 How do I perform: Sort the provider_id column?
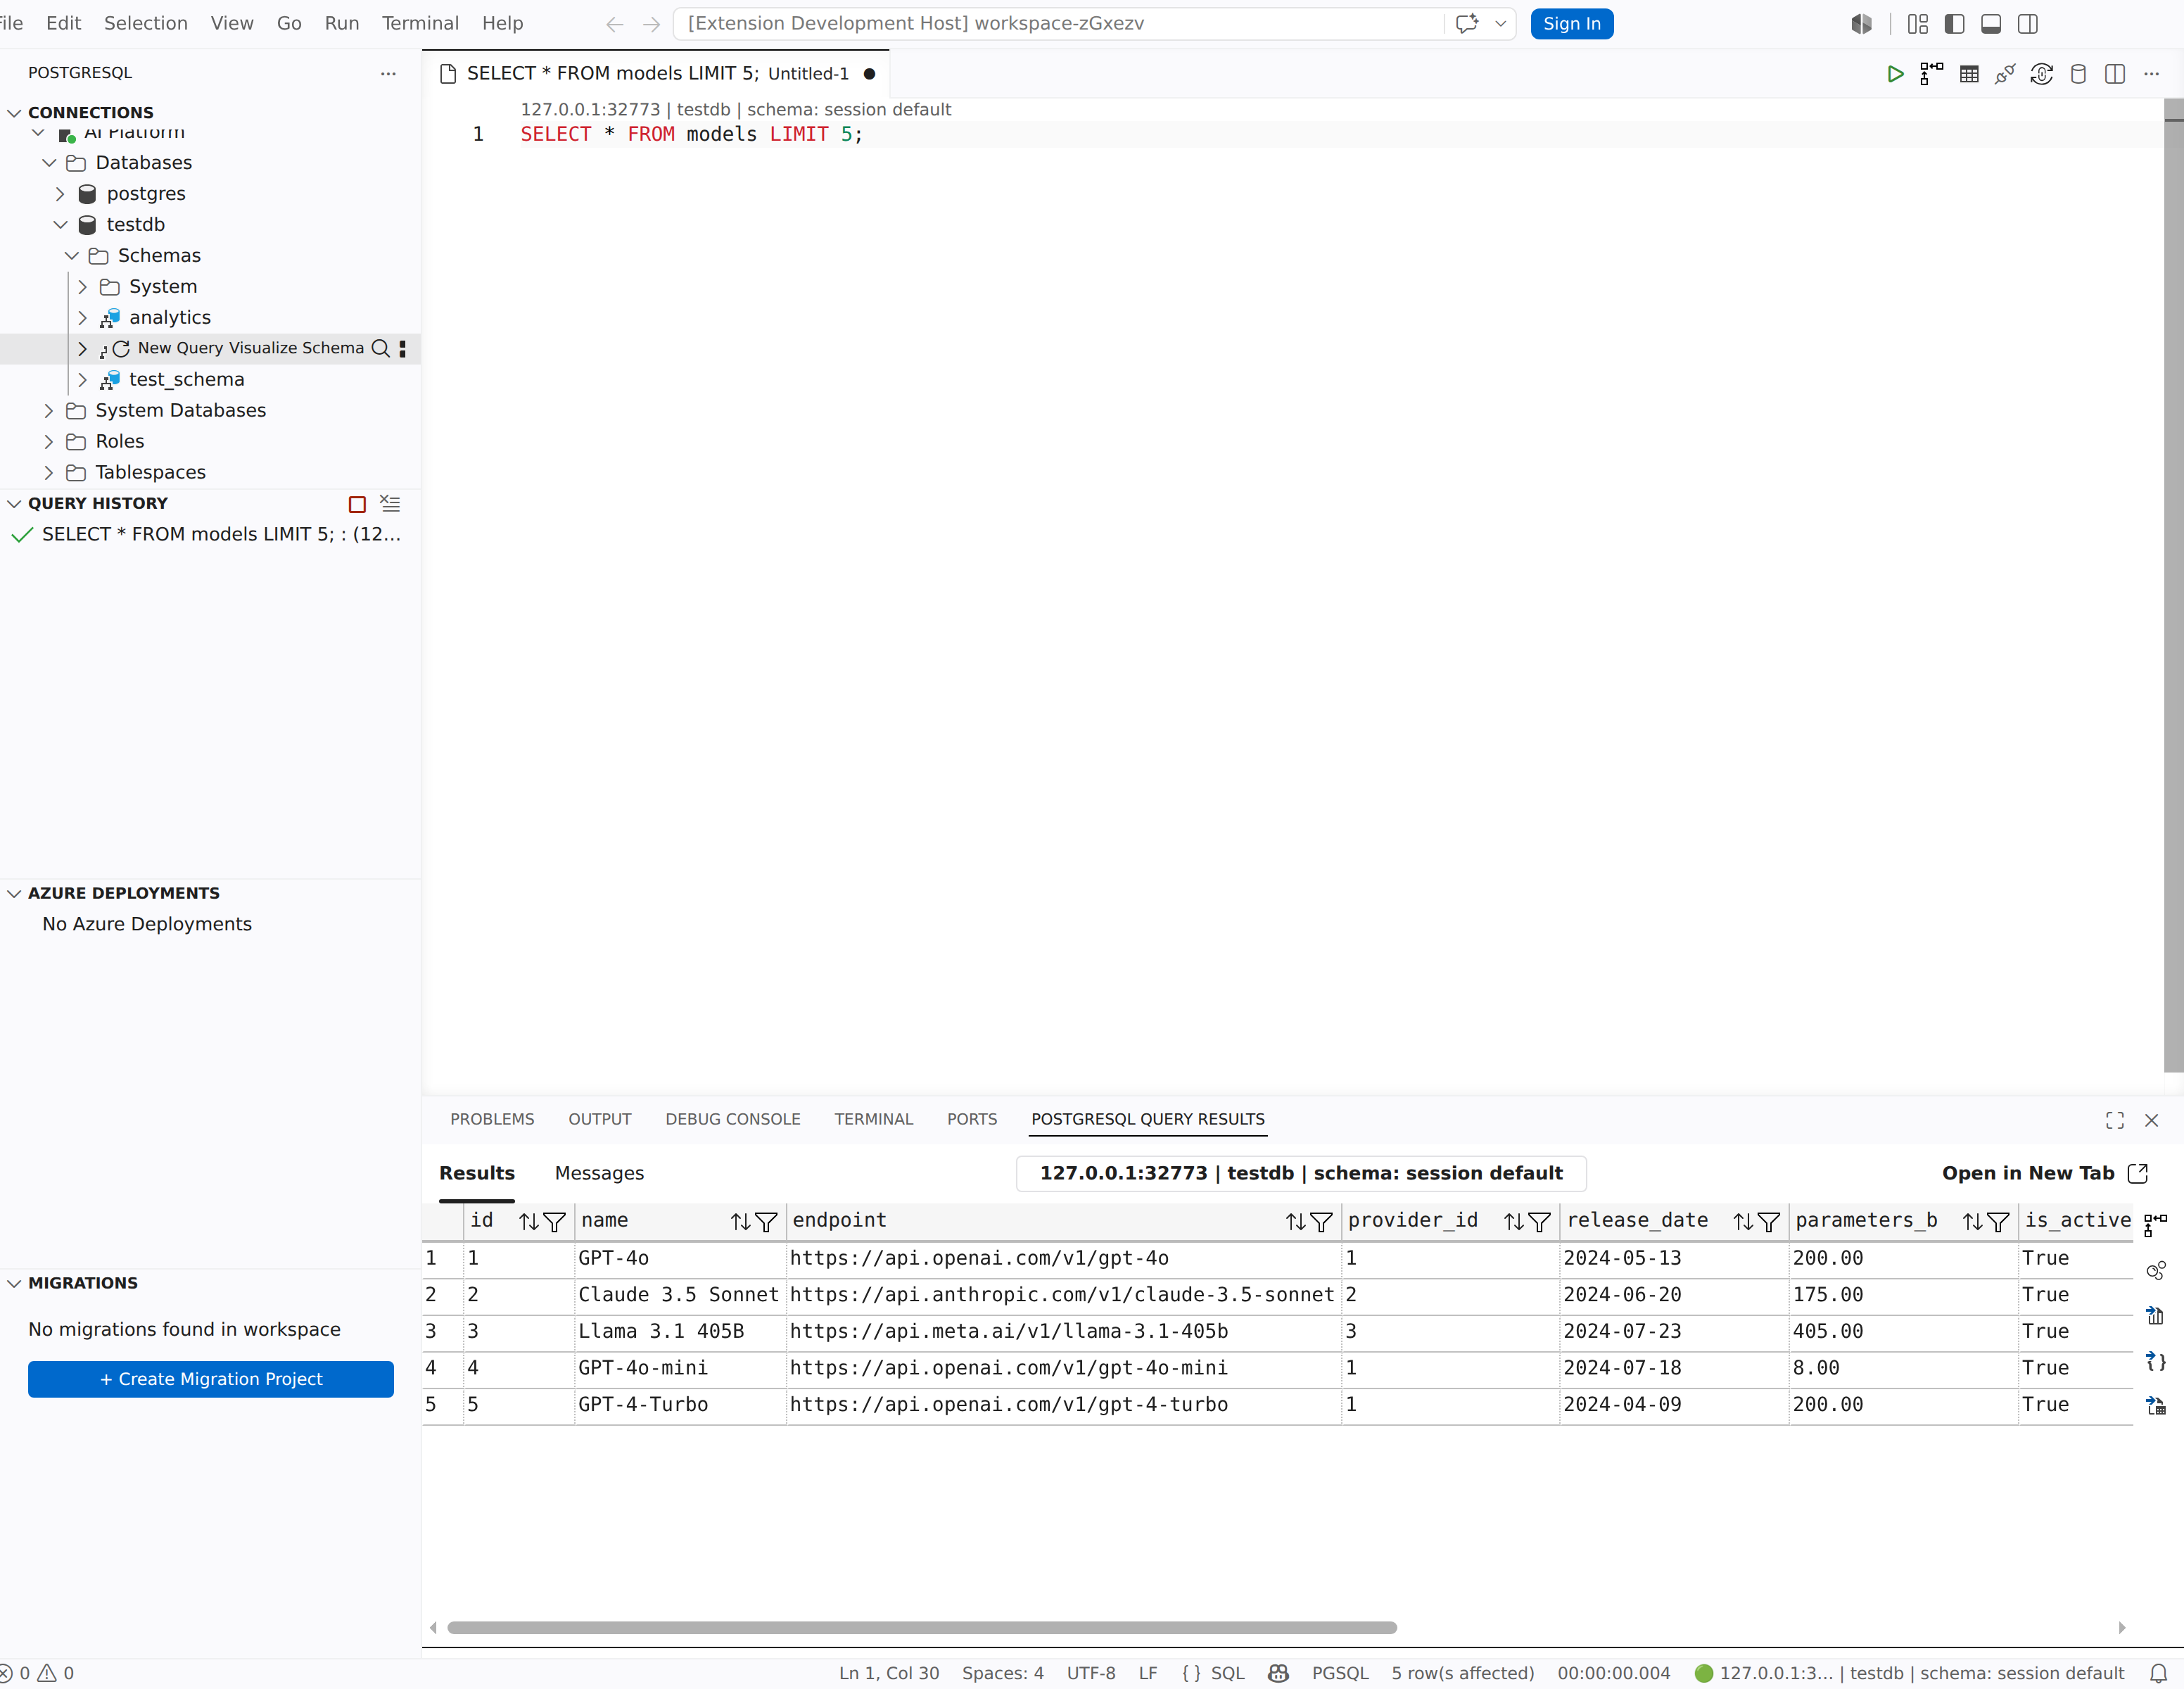point(1514,1222)
